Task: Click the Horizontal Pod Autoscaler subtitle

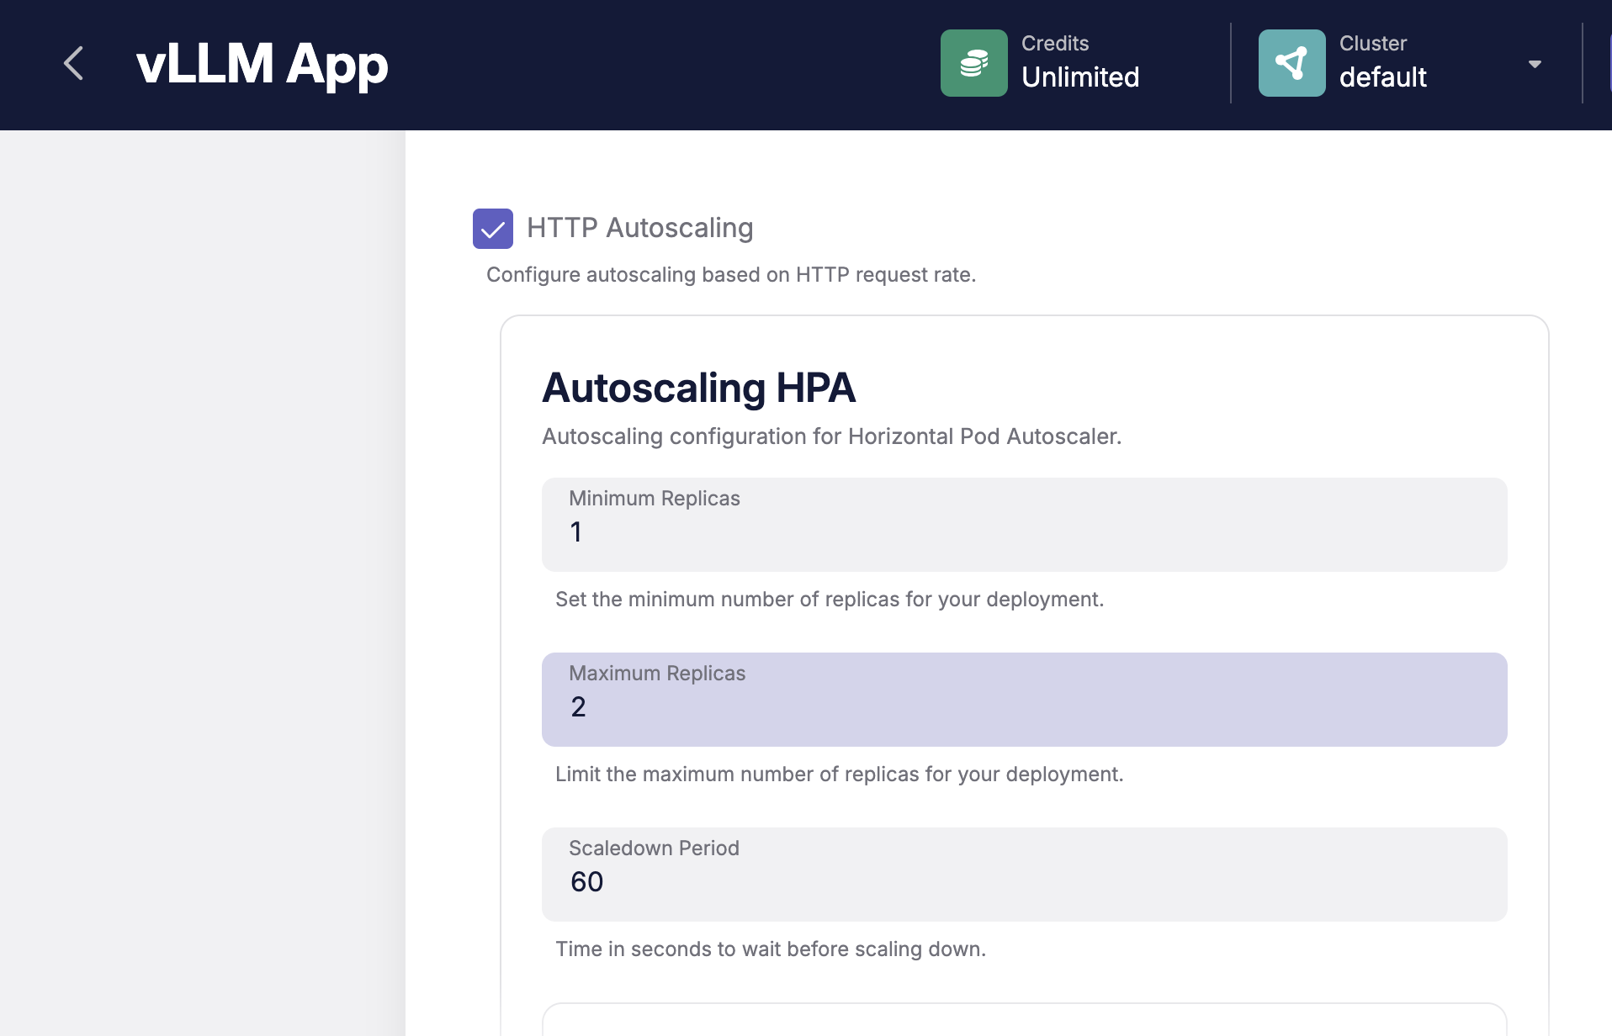Action: pos(831,436)
